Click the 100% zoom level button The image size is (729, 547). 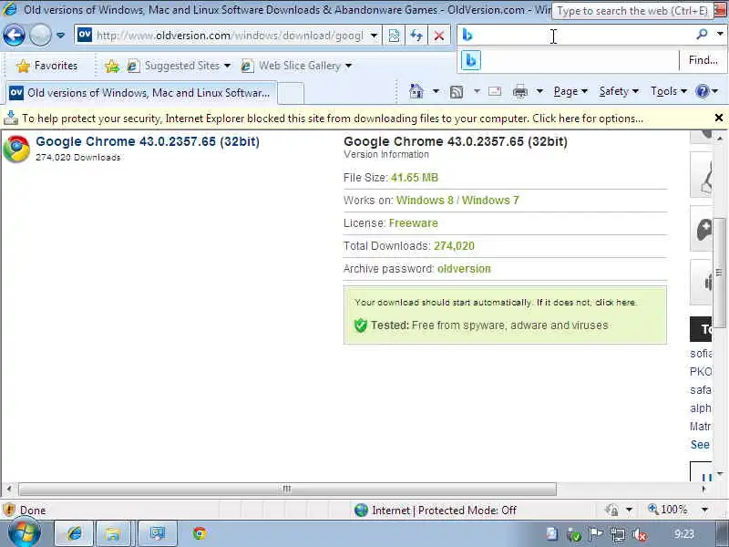667,510
